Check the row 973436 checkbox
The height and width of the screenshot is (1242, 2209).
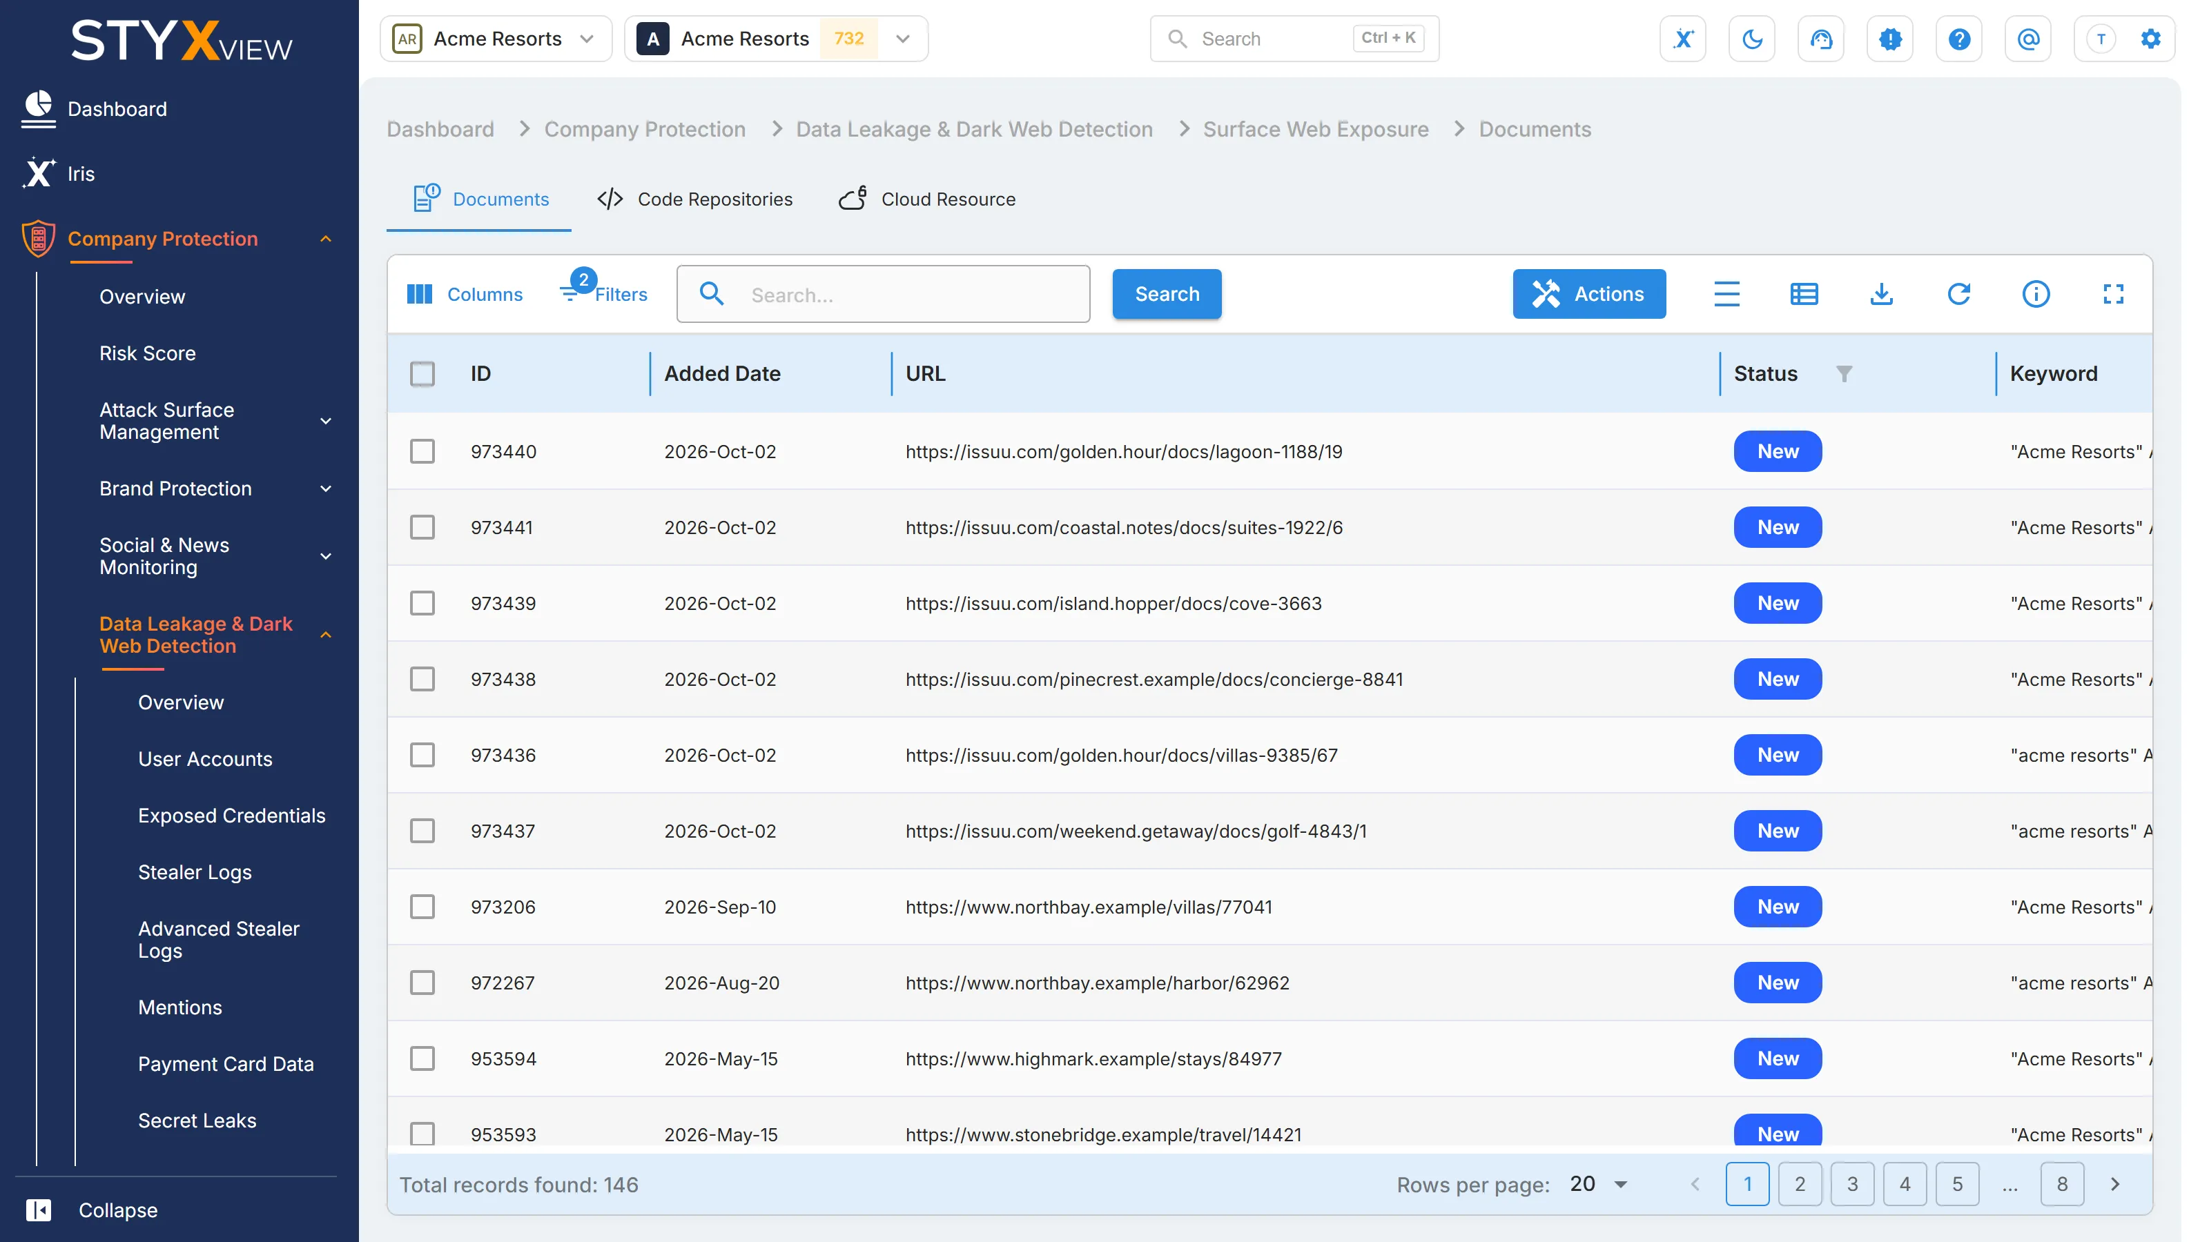tap(422, 754)
